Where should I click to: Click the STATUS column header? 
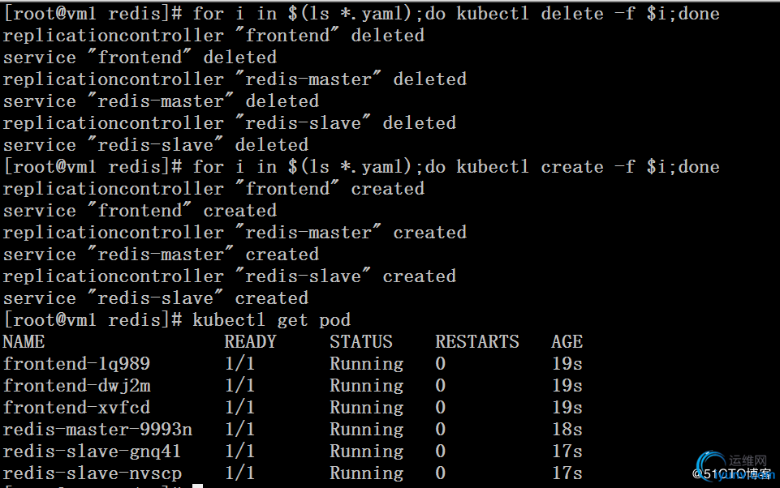pos(361,342)
